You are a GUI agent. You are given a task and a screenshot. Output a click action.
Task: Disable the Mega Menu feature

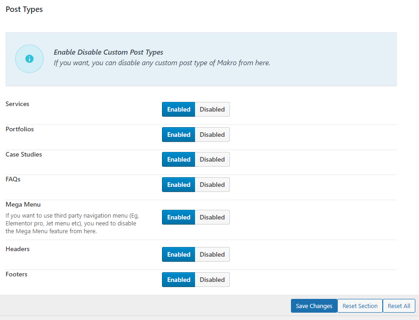pos(212,217)
